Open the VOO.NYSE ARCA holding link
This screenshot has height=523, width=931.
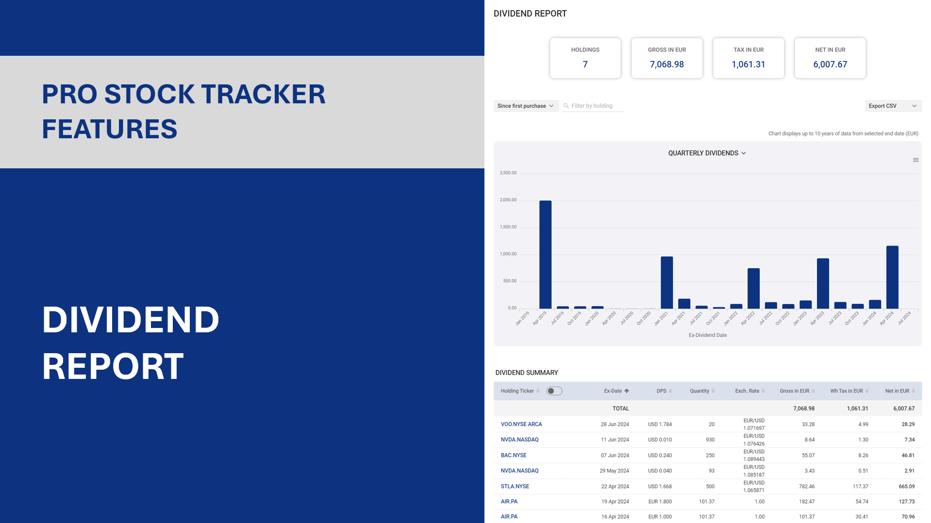(521, 424)
